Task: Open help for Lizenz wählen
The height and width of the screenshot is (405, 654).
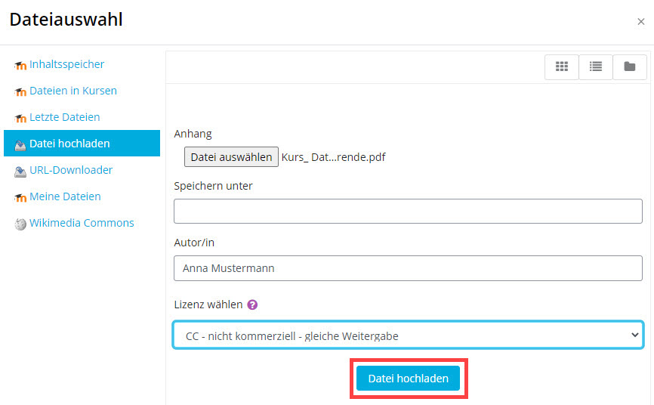Action: [252, 305]
